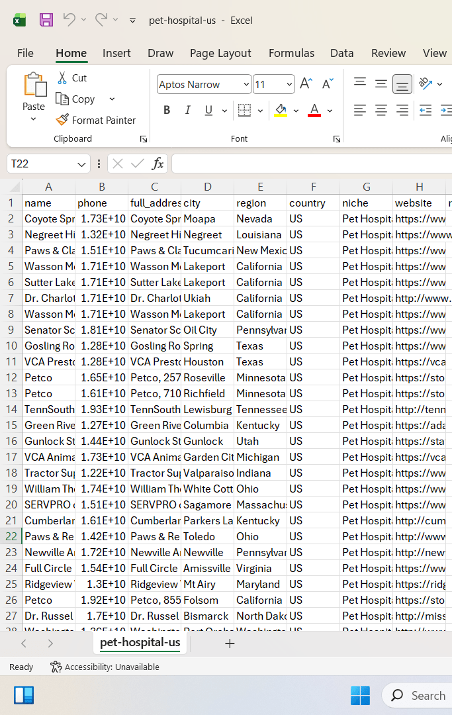
Task: Add a new sheet with plus icon
Action: click(x=230, y=643)
